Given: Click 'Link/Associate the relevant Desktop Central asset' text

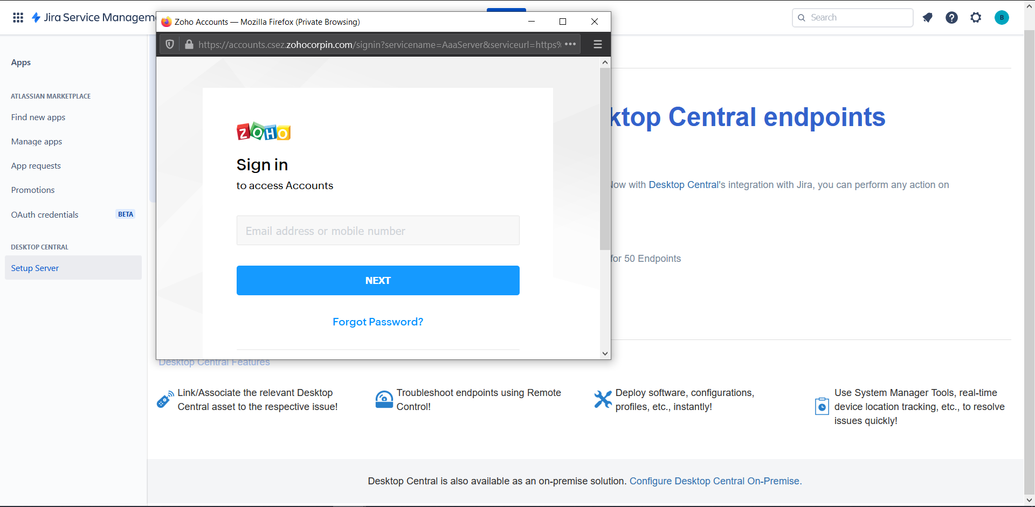Looking at the screenshot, I should [258, 400].
